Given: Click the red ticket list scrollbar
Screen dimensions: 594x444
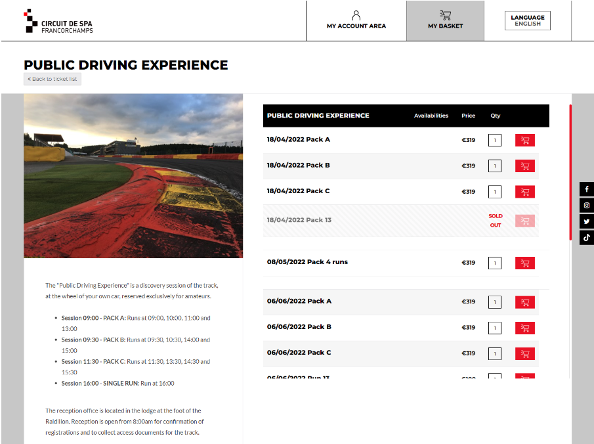Looking at the screenshot, I should (570, 171).
